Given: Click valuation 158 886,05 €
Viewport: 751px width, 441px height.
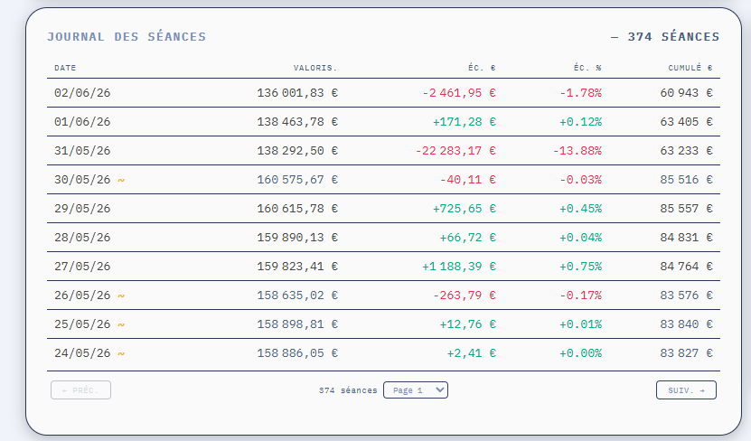Looking at the screenshot, I should click(x=297, y=353).
